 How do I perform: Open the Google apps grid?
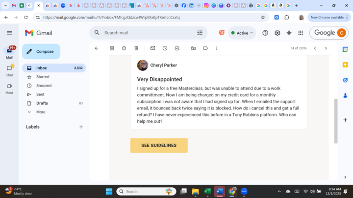pos(301,33)
